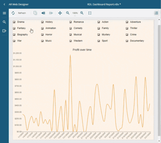Toggle the Thriller checkbox

click(x=127, y=28)
